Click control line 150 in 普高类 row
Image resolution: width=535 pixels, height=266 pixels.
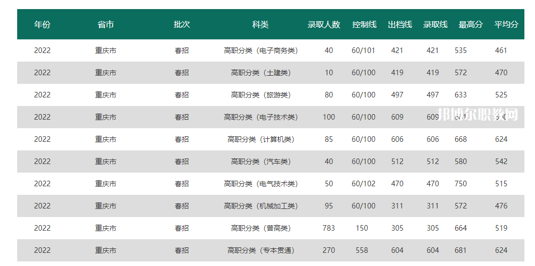(x=362, y=228)
